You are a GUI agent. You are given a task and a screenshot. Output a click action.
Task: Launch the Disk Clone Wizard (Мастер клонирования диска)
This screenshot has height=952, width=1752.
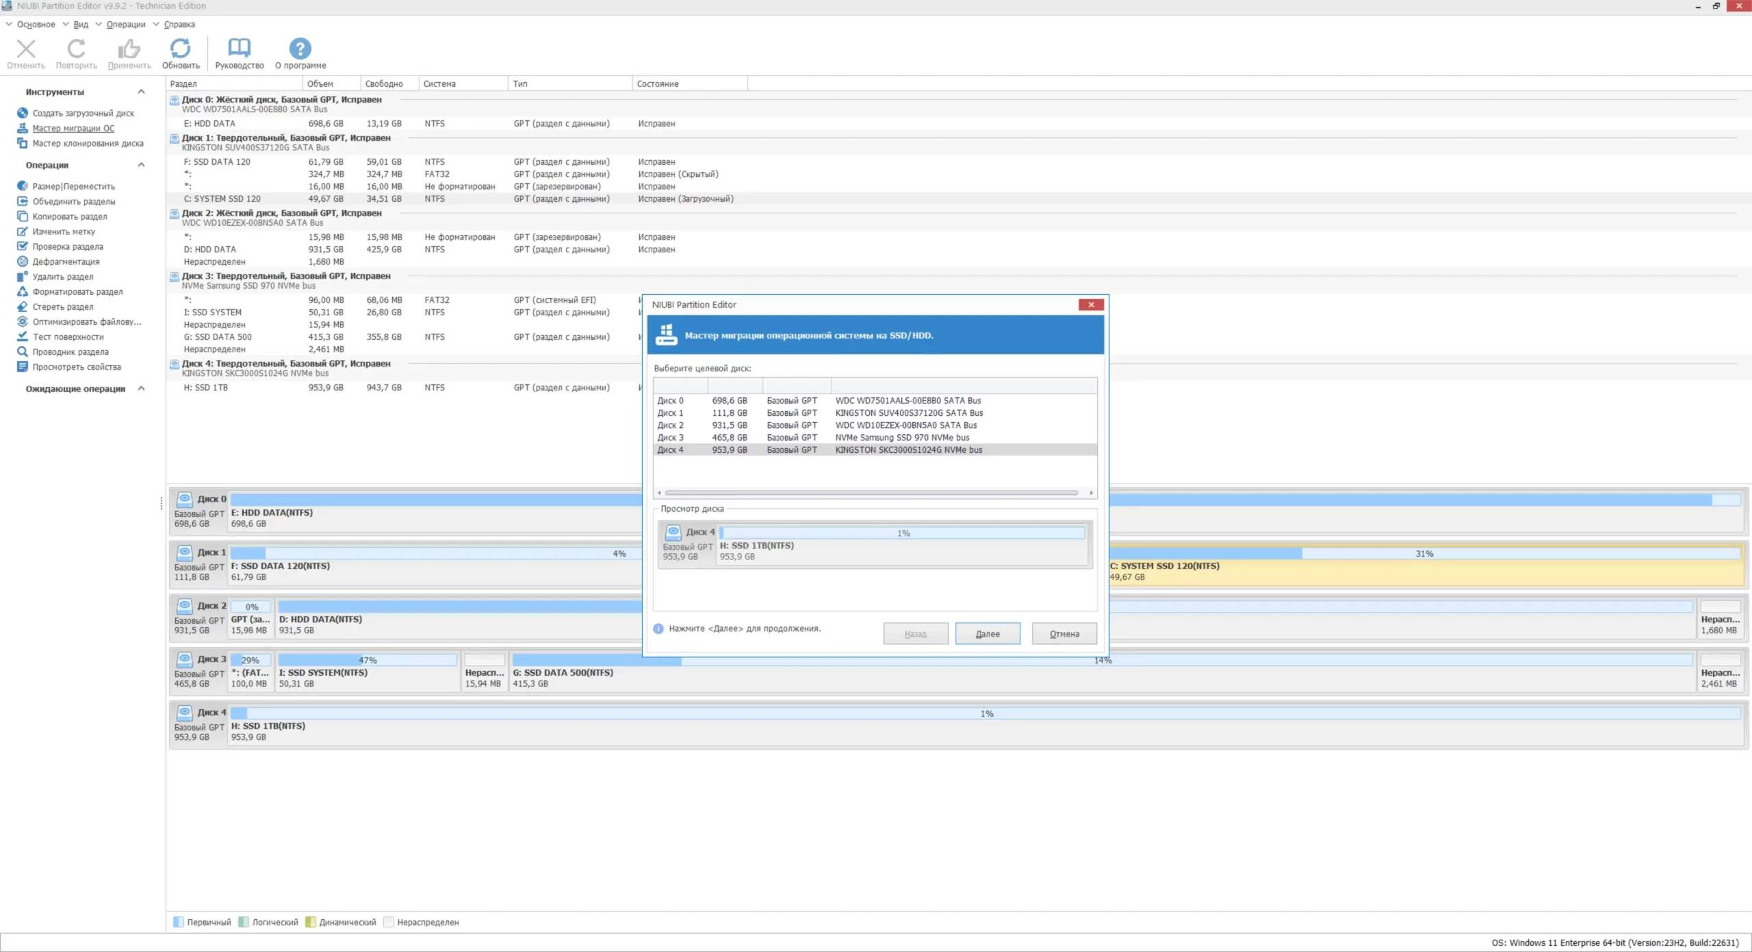point(84,143)
